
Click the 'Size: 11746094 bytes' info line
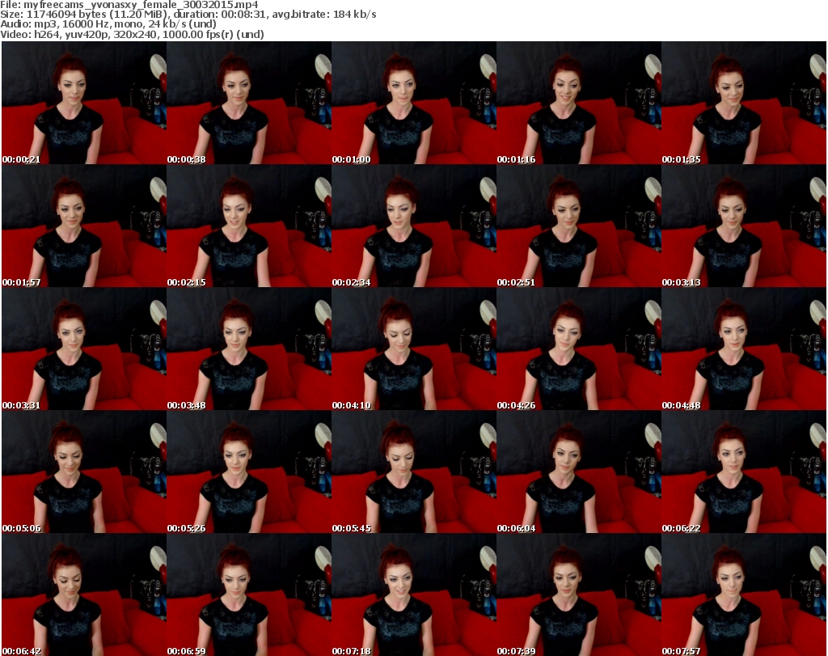pyautogui.click(x=188, y=15)
